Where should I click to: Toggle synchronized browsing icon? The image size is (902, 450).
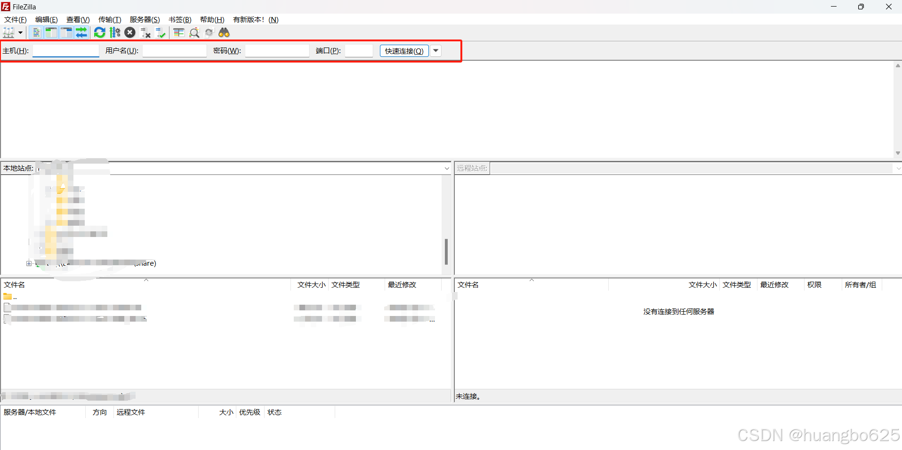pyautogui.click(x=209, y=32)
